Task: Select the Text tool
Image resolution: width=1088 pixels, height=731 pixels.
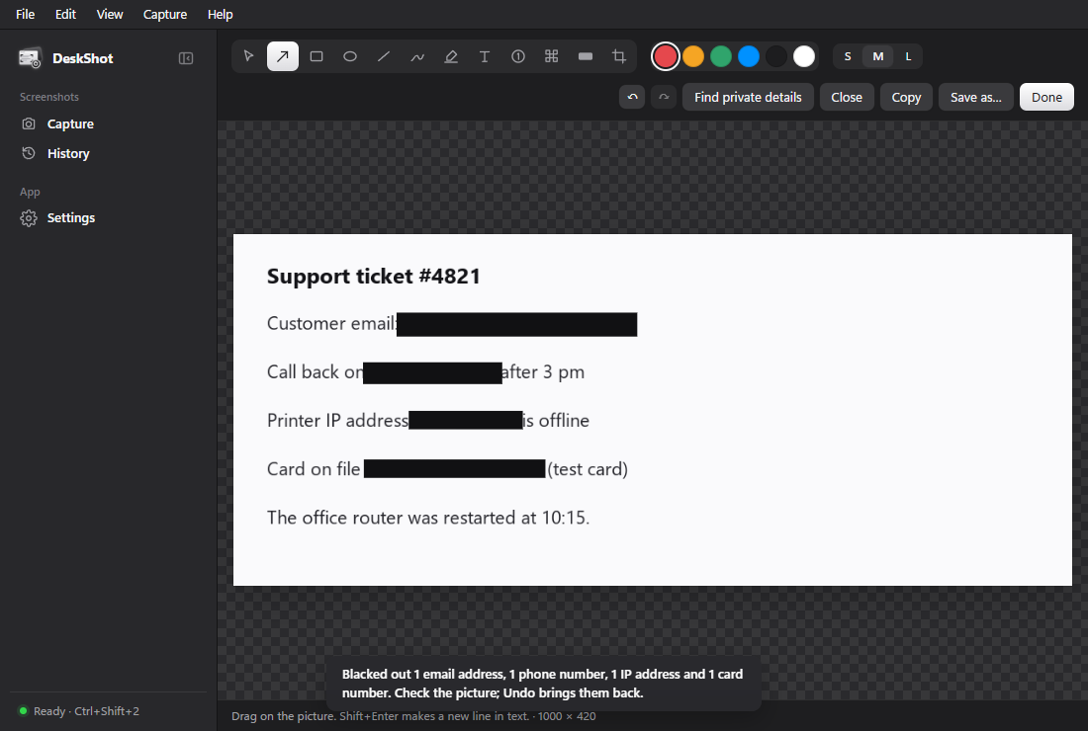Action: click(485, 56)
